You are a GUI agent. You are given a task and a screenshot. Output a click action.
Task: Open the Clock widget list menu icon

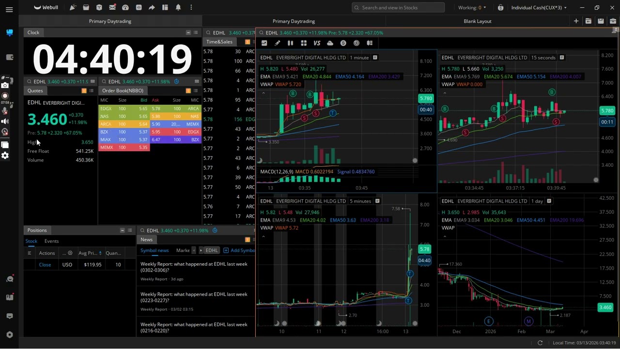(x=196, y=32)
